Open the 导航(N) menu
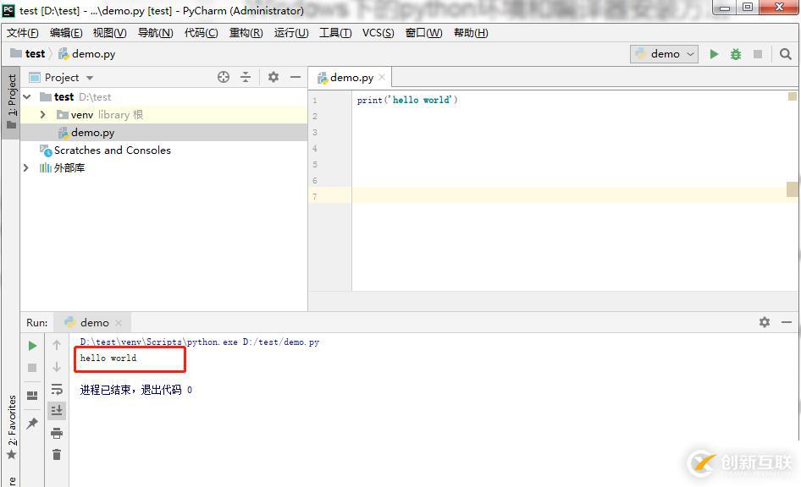The image size is (801, 487). (x=155, y=33)
